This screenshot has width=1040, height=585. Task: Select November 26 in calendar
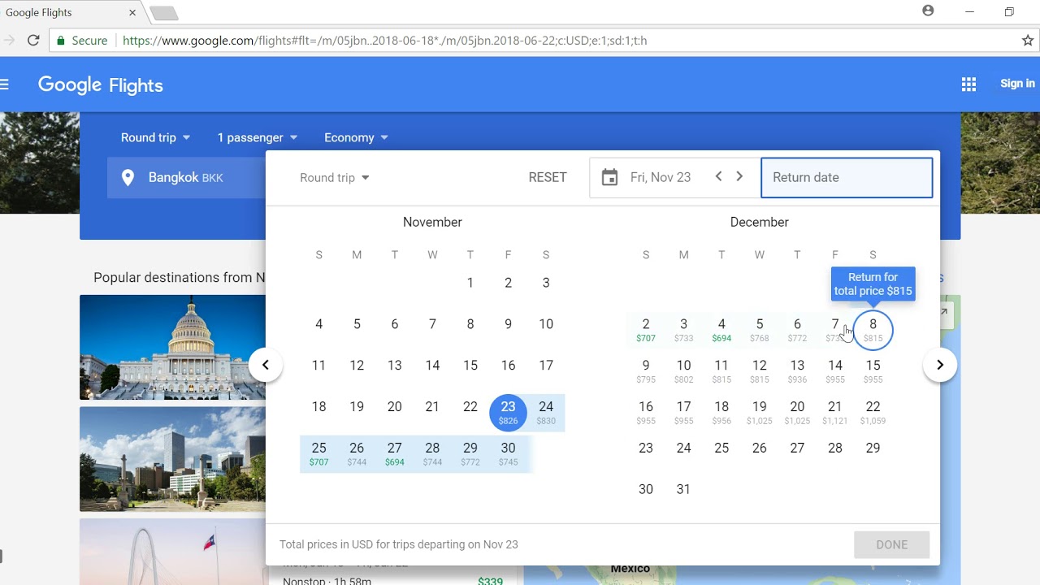click(357, 453)
